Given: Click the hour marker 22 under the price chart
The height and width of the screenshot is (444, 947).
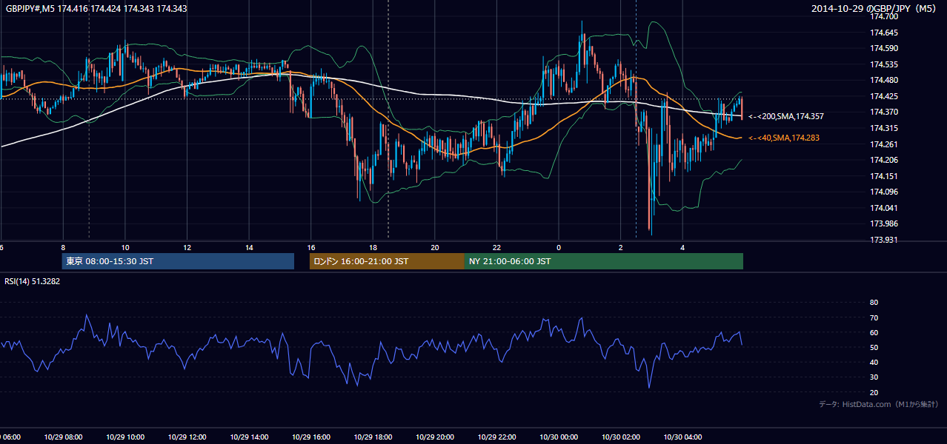Looking at the screenshot, I should [x=496, y=247].
